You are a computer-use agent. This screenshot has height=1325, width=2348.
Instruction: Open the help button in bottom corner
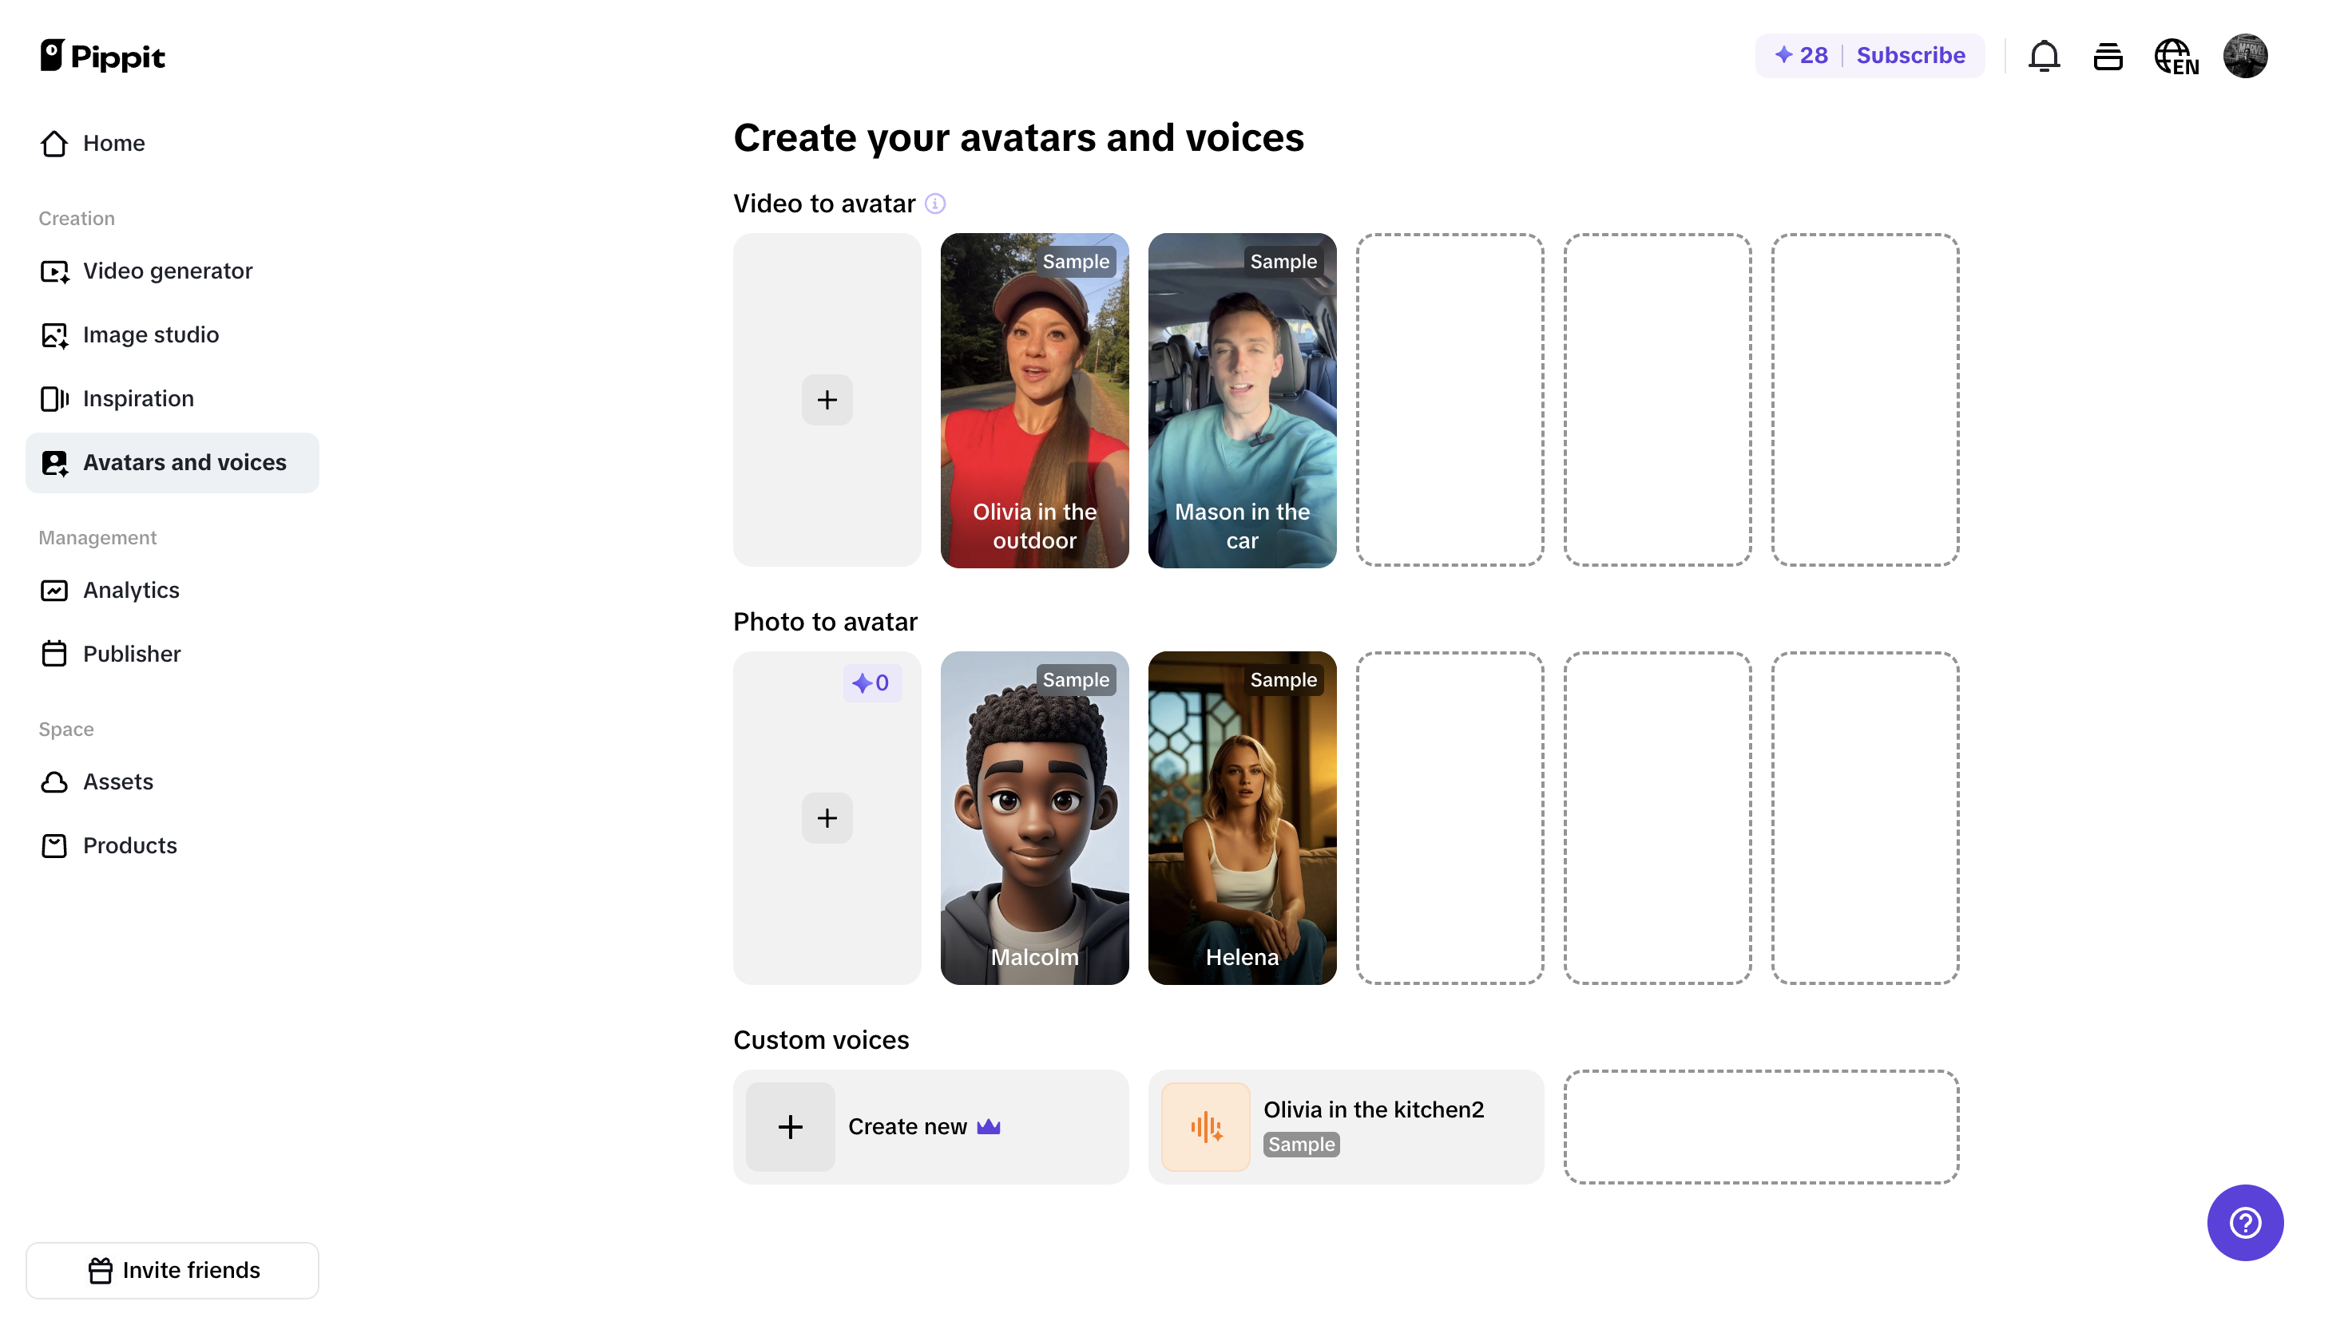[x=2244, y=1222]
